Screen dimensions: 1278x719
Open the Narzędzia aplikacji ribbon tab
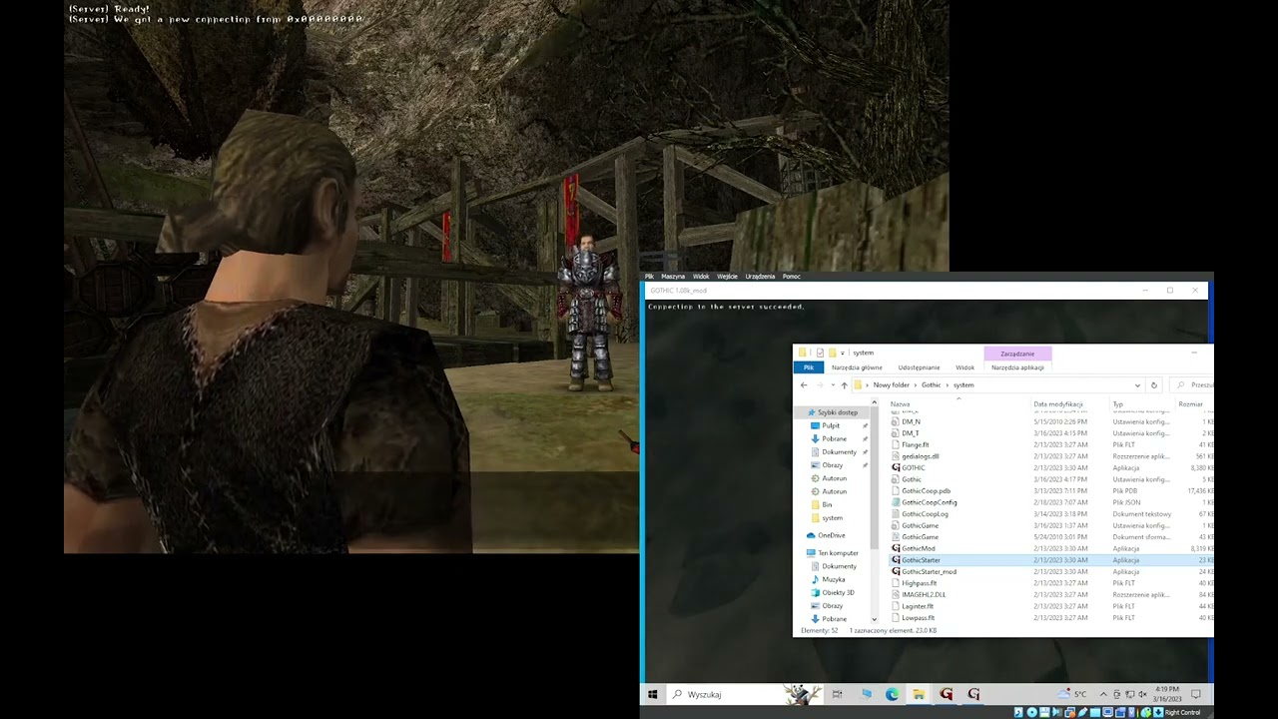click(x=1017, y=367)
